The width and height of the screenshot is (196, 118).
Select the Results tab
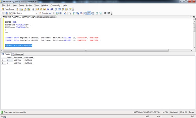click(6, 54)
